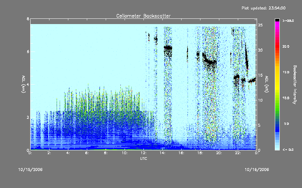
Task: Click the "22:" hour tick on the UTC axis
Action: click(x=238, y=153)
